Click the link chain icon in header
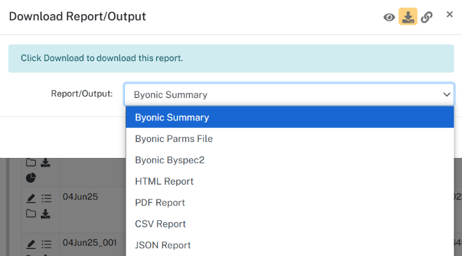 tap(427, 17)
